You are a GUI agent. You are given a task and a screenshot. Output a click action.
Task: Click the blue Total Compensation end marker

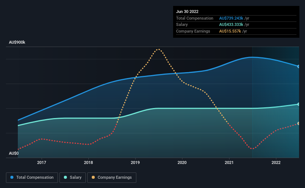click(x=299, y=67)
